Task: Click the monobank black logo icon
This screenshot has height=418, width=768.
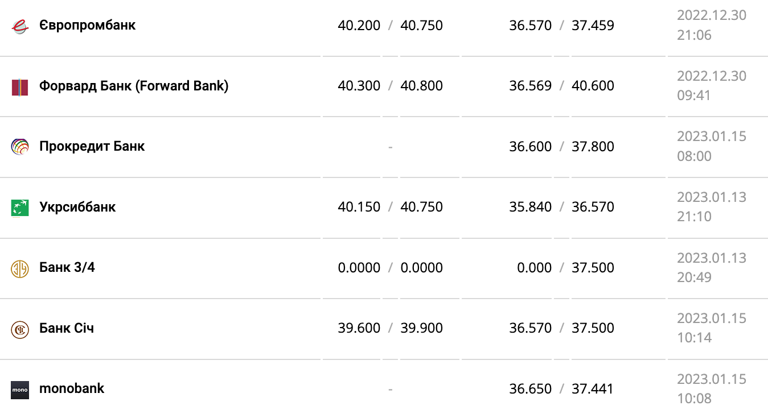Action: pyautogui.click(x=20, y=390)
